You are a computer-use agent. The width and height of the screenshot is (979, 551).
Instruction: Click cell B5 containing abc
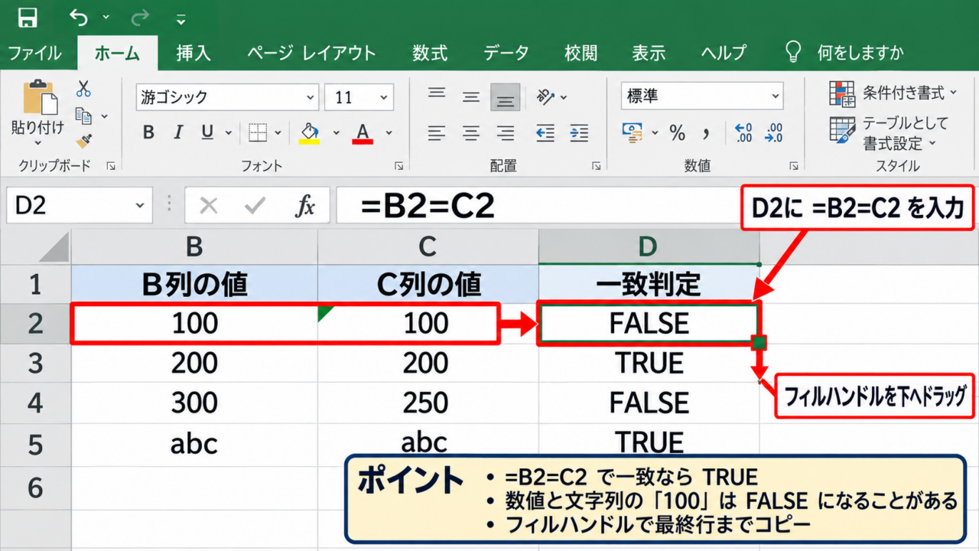[194, 444]
